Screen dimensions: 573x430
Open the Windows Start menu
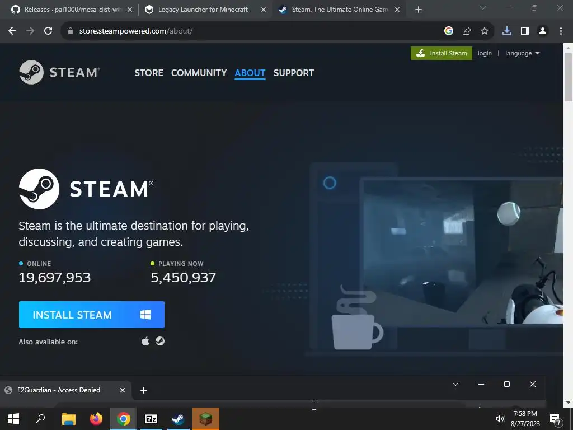[x=13, y=419]
